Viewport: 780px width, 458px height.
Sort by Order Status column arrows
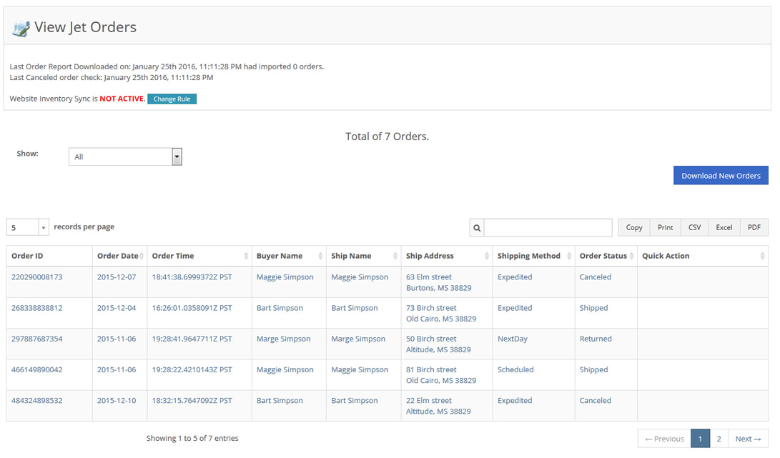point(631,256)
